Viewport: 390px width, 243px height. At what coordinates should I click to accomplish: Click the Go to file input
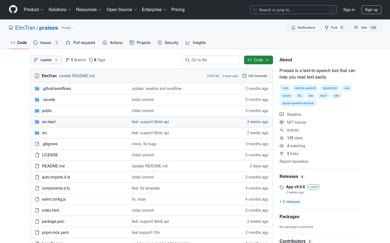211,60
